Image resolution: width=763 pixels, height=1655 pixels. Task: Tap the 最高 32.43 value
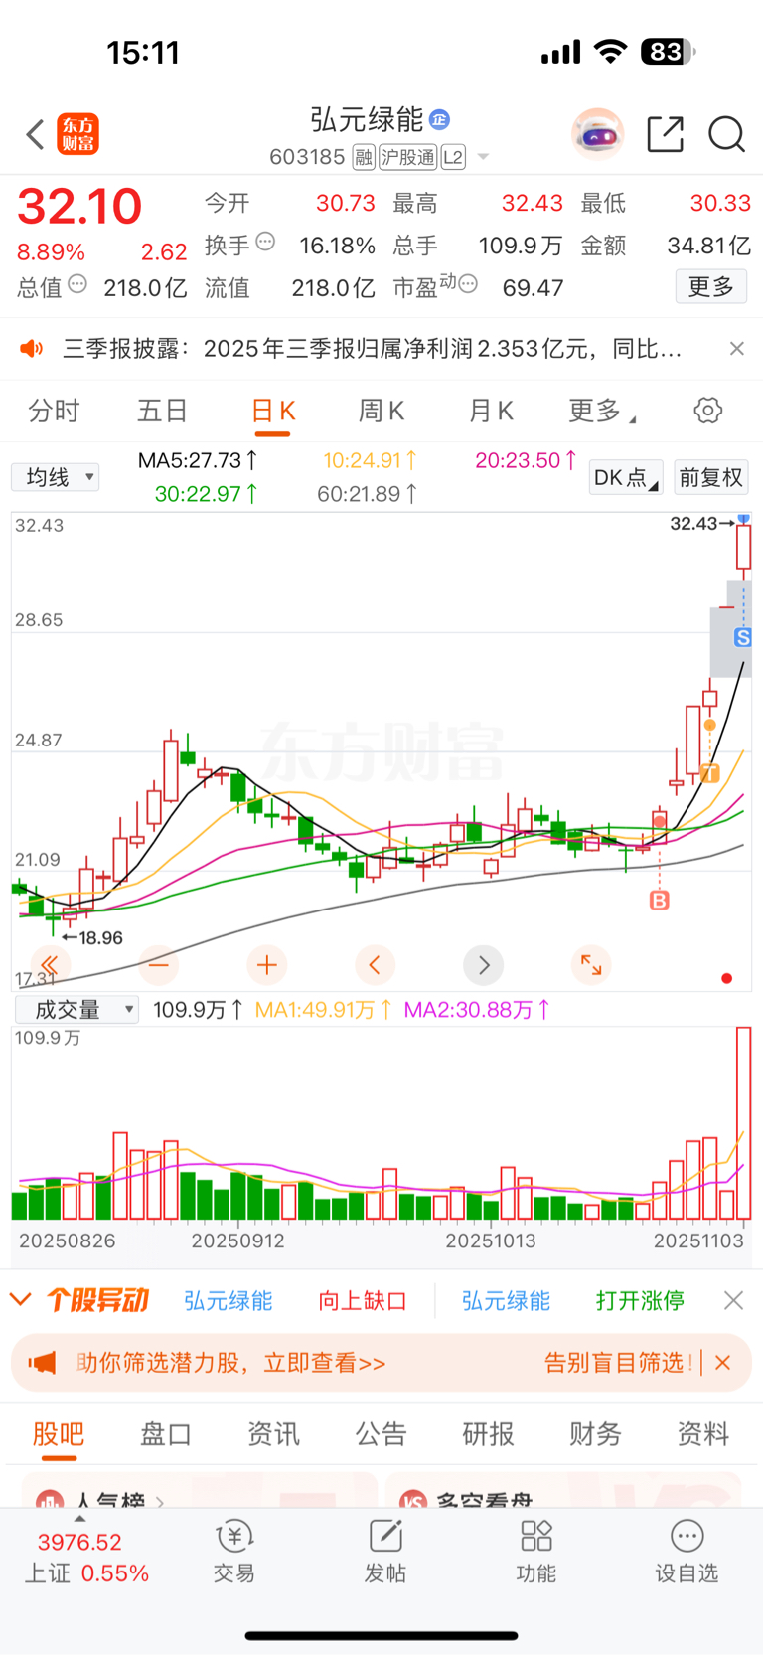pos(532,203)
